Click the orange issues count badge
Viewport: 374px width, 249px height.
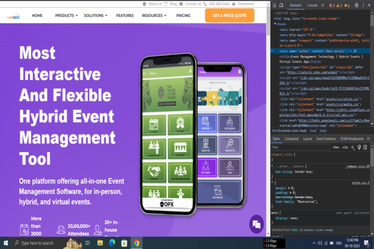point(347,5)
